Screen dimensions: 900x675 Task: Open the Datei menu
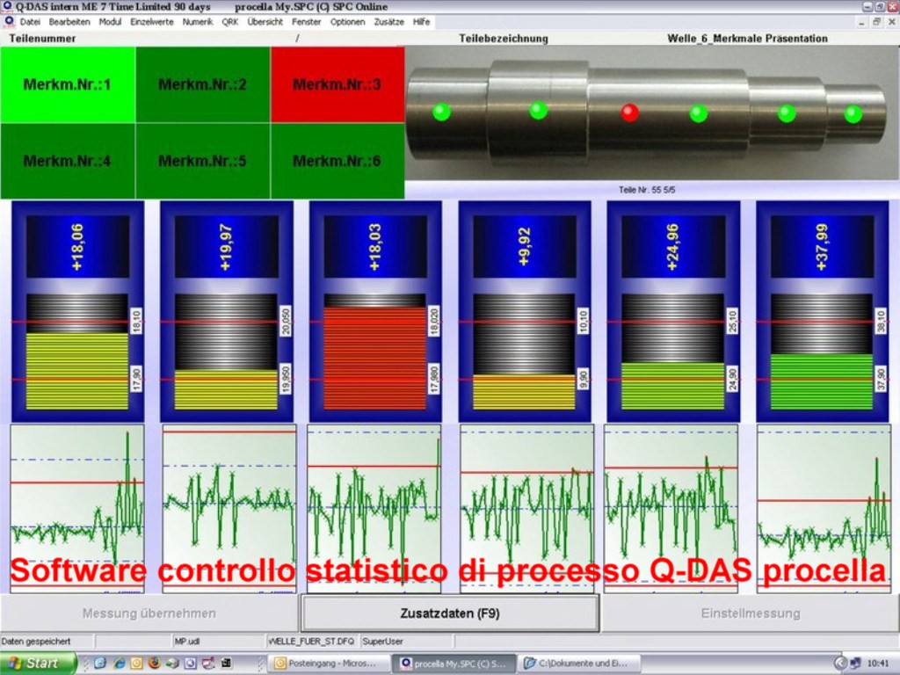point(30,22)
